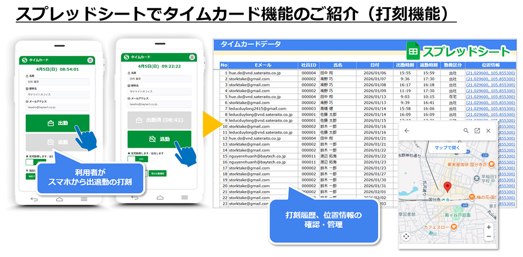Image resolution: width=523 pixels, height=257 pixels.
Task: Click the 在宅 cell in row 5
Action: [452, 97]
